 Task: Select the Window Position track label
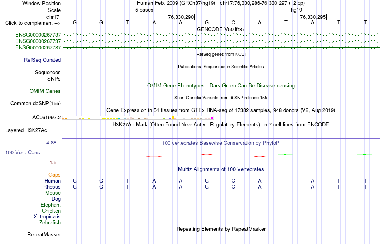(42, 3)
